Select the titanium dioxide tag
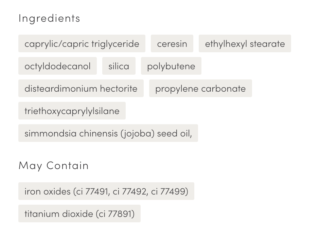This screenshot has width=320, height=241. click(x=79, y=214)
